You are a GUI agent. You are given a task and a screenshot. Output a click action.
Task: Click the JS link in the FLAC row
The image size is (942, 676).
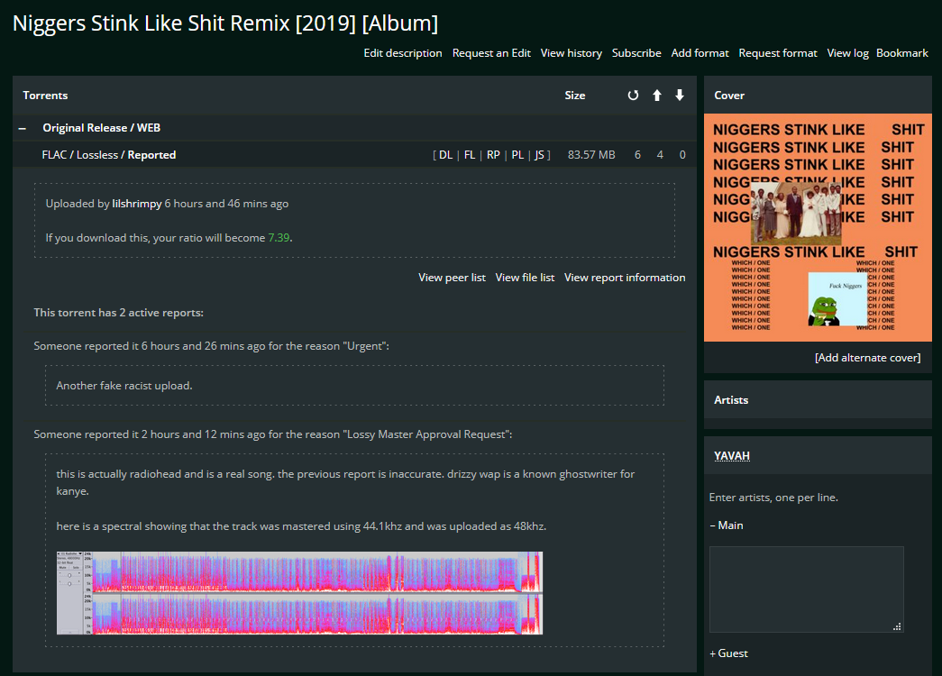539,155
